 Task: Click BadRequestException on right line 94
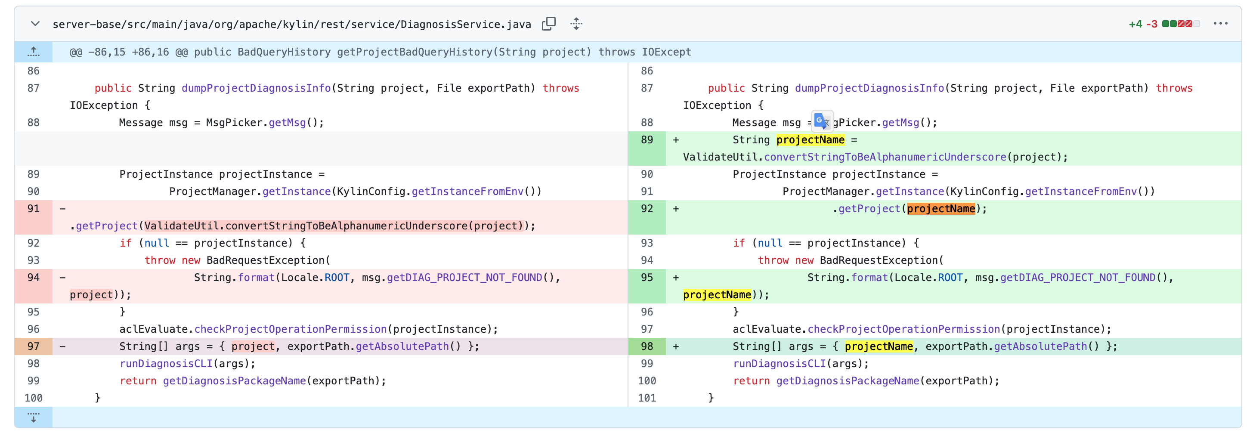(x=879, y=260)
